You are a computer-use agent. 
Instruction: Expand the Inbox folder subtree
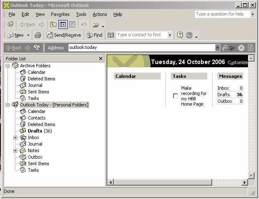coord(15,137)
